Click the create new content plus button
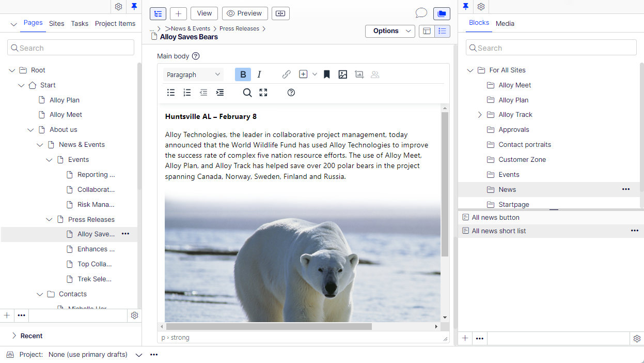This screenshot has height=363, width=644. click(x=178, y=13)
